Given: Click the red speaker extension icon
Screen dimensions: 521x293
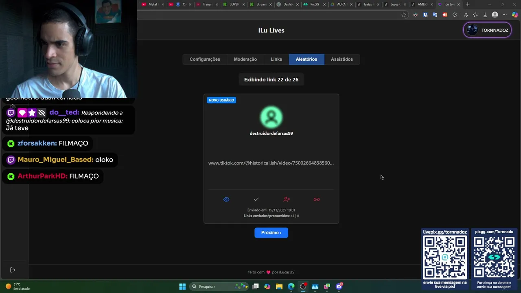Looking at the screenshot, I should [x=444, y=15].
